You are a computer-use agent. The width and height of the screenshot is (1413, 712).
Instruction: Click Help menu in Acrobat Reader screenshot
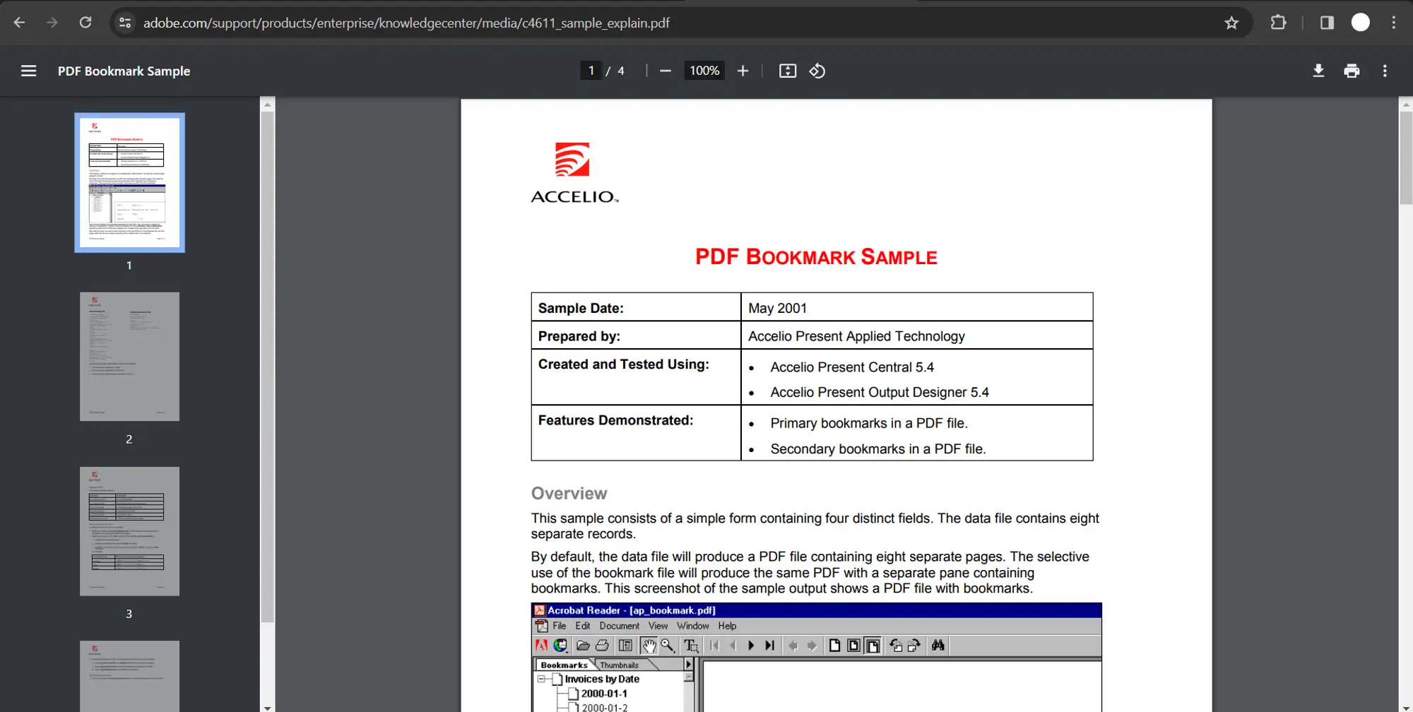tap(727, 626)
